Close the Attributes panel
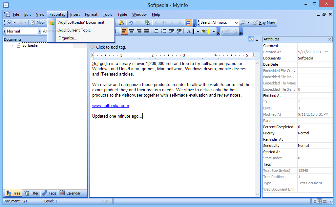The image size is (336, 207). [x=329, y=39]
